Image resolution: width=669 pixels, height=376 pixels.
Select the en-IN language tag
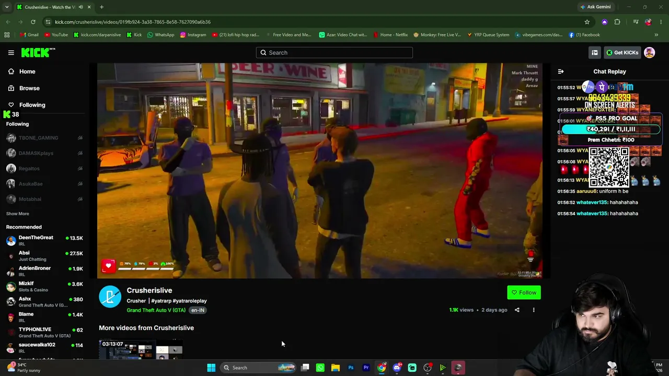[198, 310]
